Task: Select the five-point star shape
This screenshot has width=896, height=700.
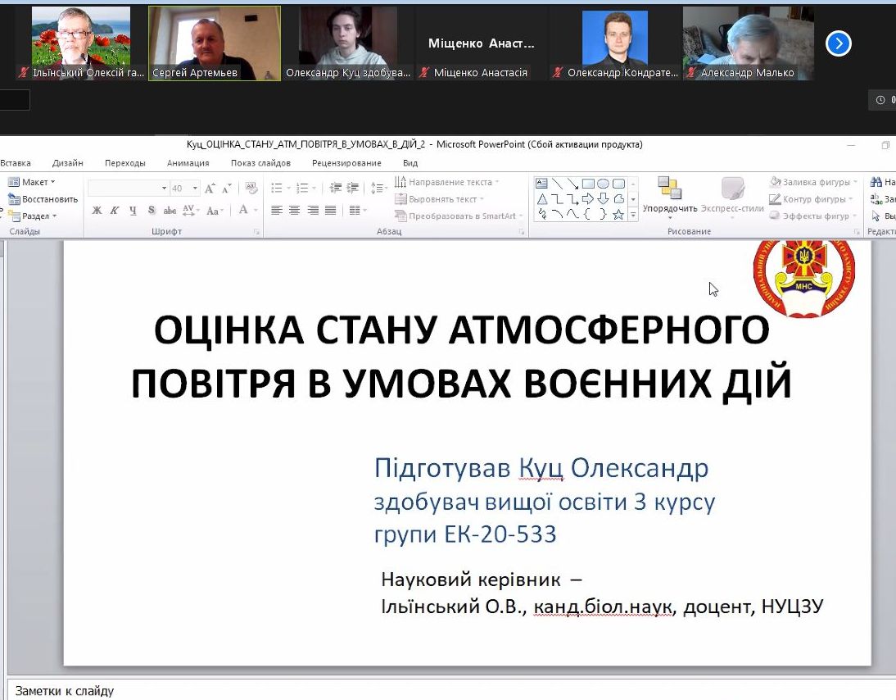Action: pos(618,215)
